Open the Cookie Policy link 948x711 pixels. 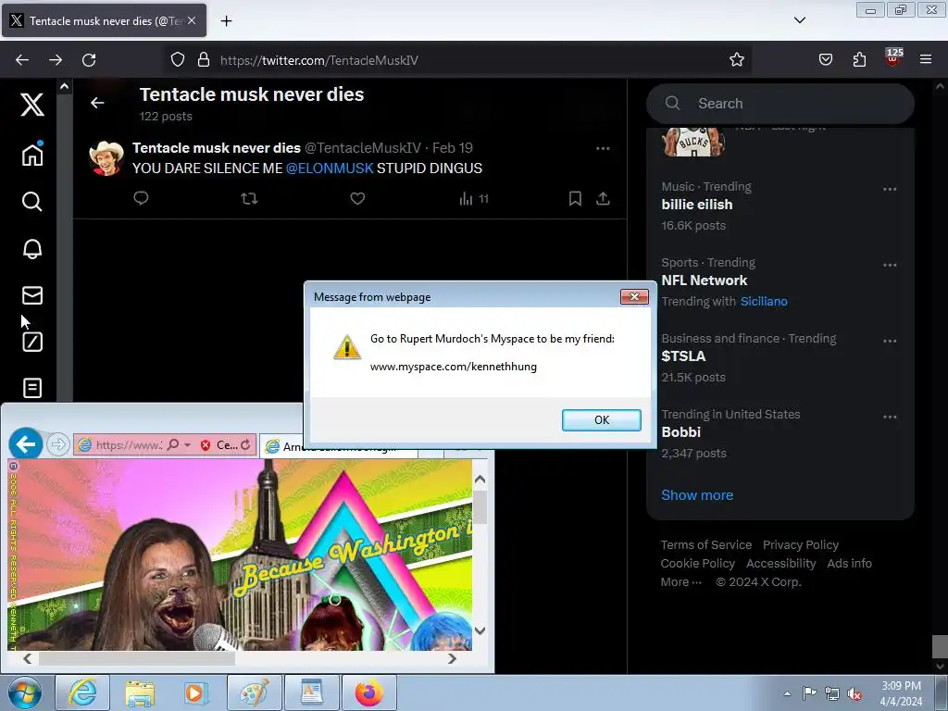[698, 564]
